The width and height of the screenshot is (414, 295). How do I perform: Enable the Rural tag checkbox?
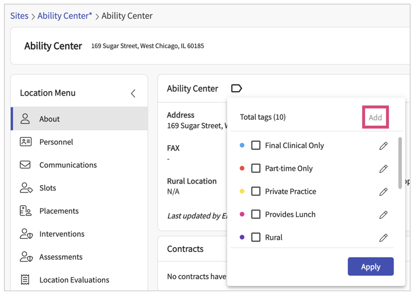tap(256, 237)
